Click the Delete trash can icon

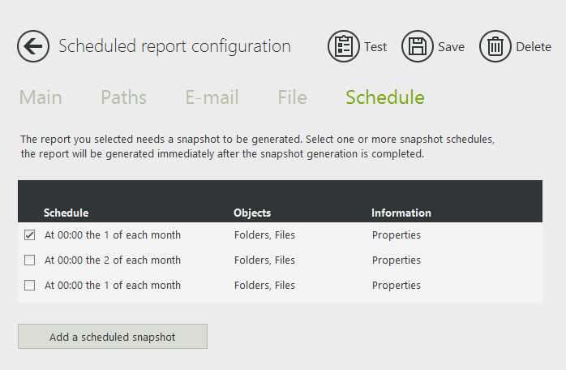click(495, 46)
